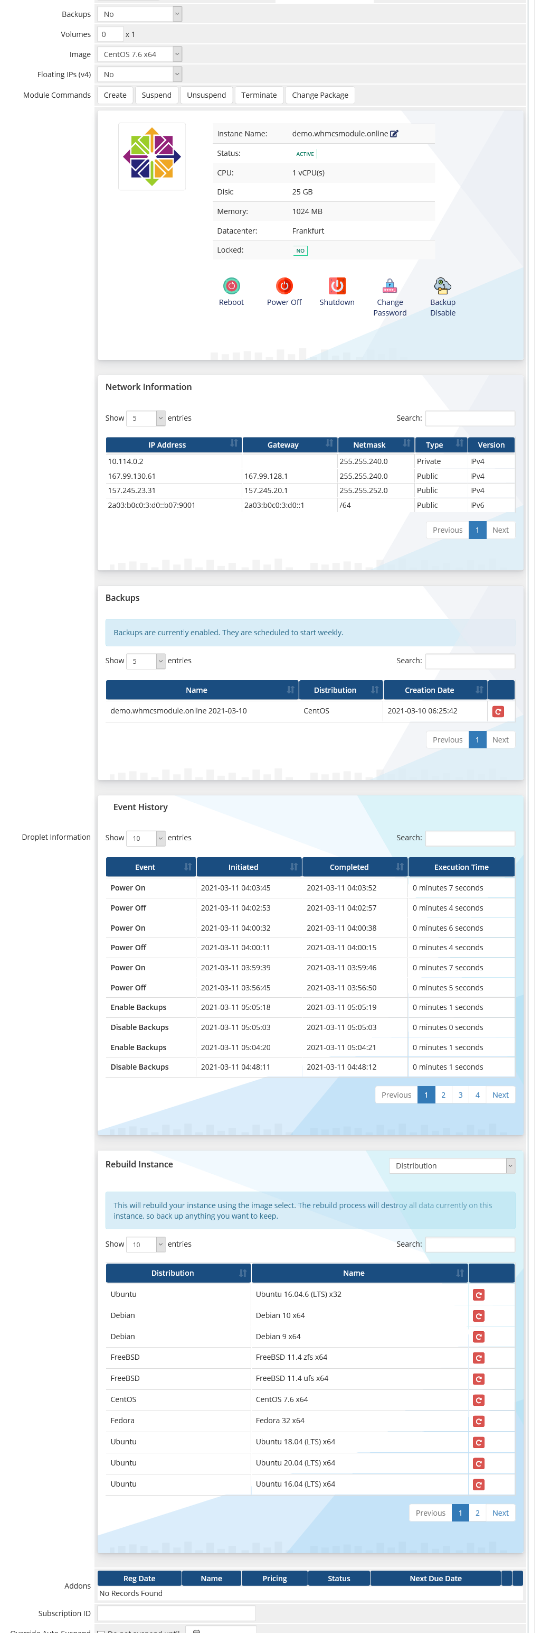Click IP address 167.99.130.61
The image size is (541, 1633).
(132, 476)
